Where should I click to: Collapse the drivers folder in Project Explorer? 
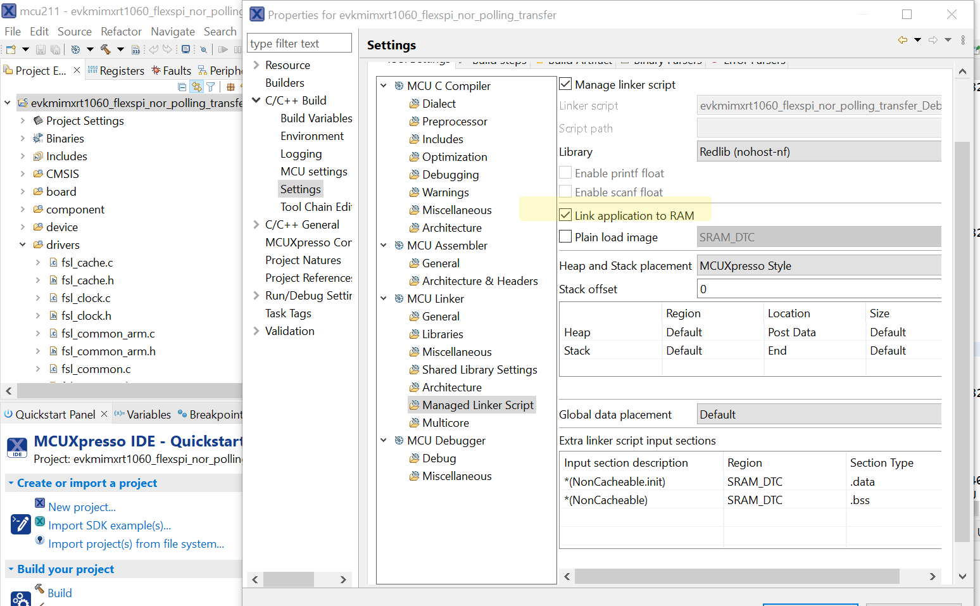[23, 244]
